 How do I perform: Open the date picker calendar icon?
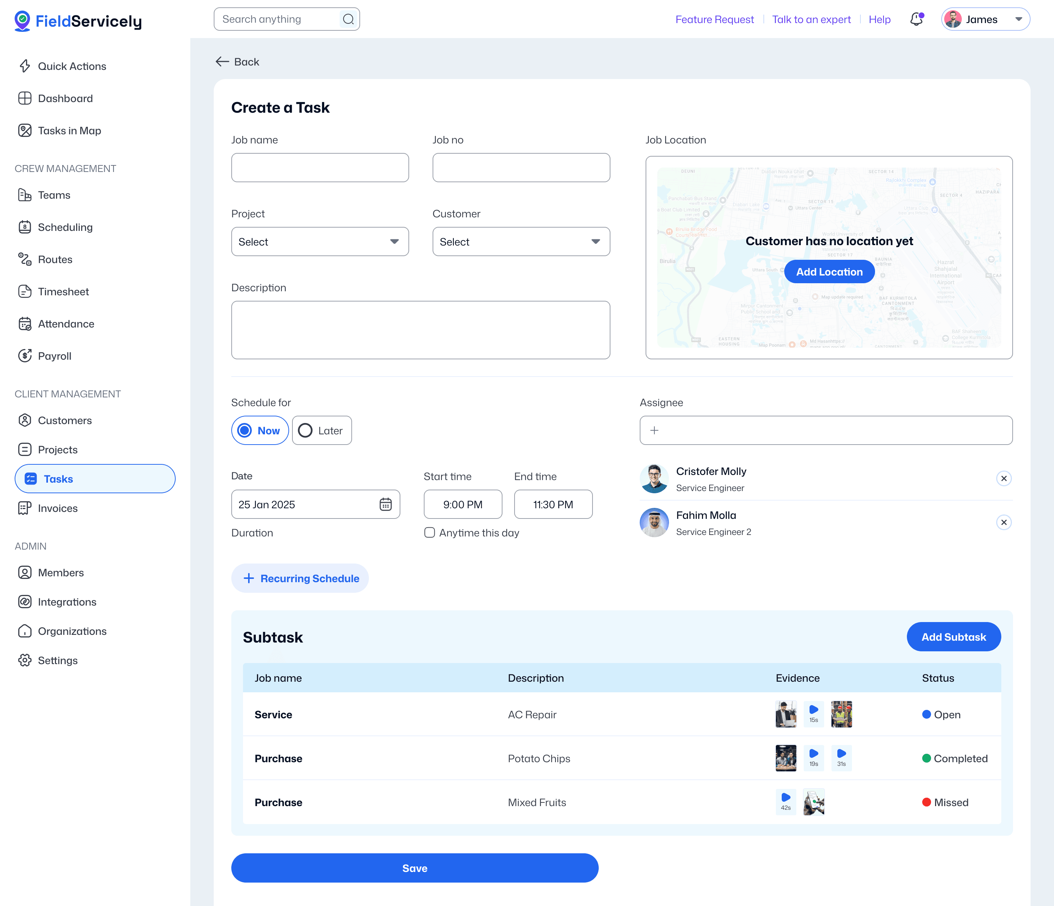point(386,504)
